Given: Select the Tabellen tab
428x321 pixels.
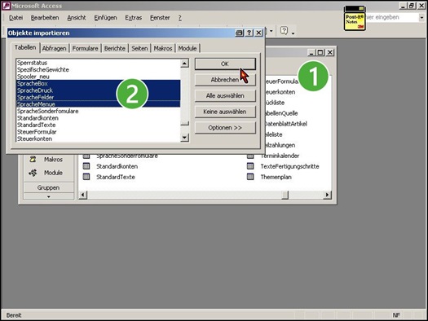Looking at the screenshot, I should click(x=25, y=47).
